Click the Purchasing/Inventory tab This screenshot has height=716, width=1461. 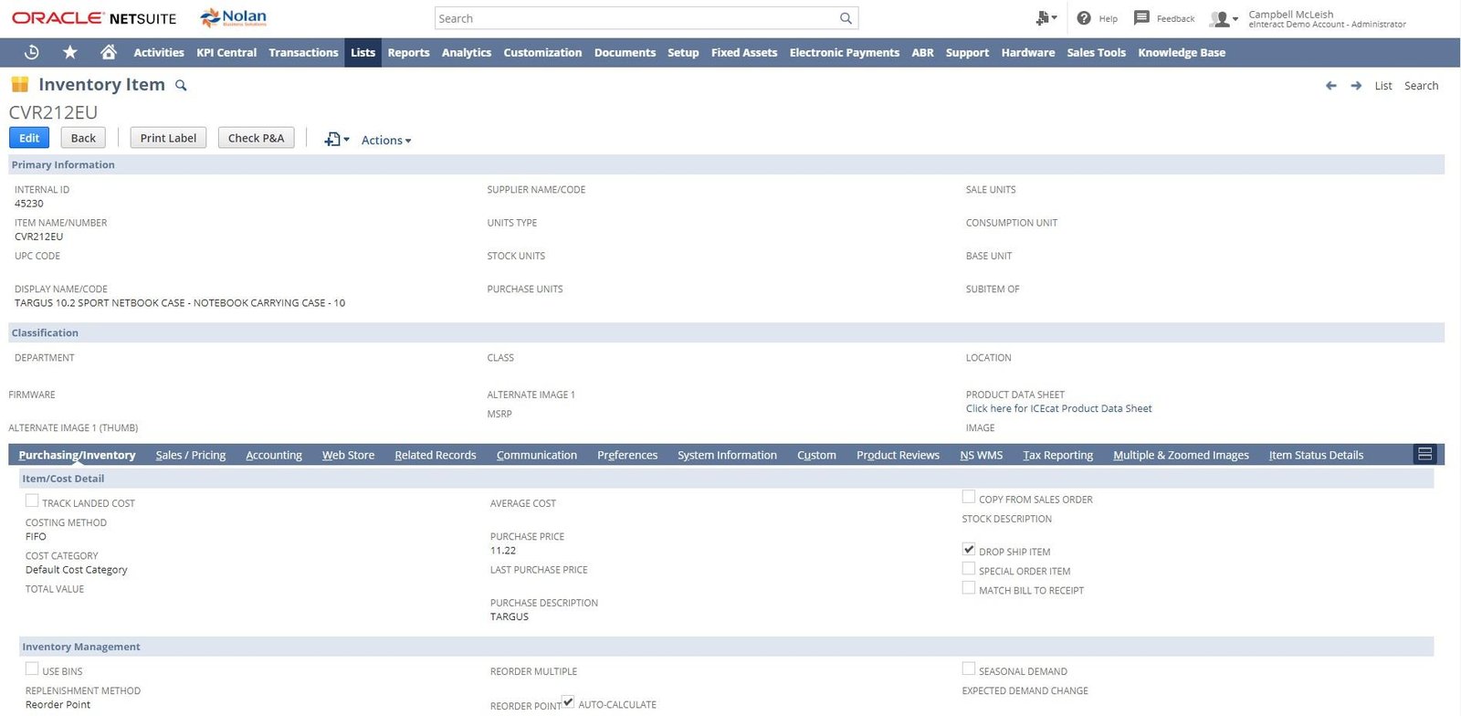coord(77,455)
